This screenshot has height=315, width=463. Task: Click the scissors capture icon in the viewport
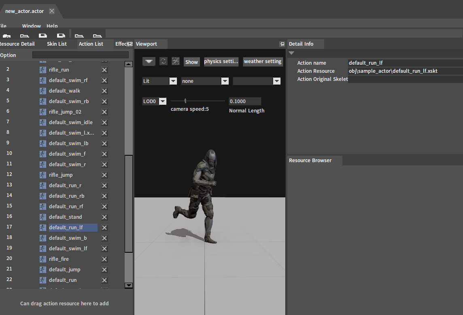click(x=176, y=61)
